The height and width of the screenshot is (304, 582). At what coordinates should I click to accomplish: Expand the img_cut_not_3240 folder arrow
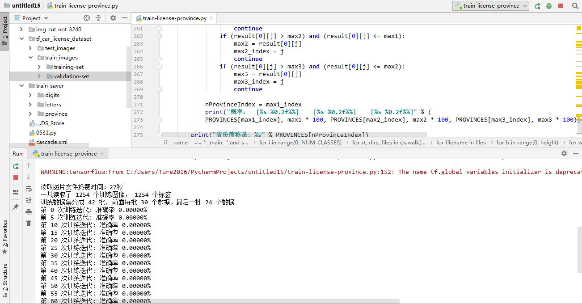[x=21, y=30]
